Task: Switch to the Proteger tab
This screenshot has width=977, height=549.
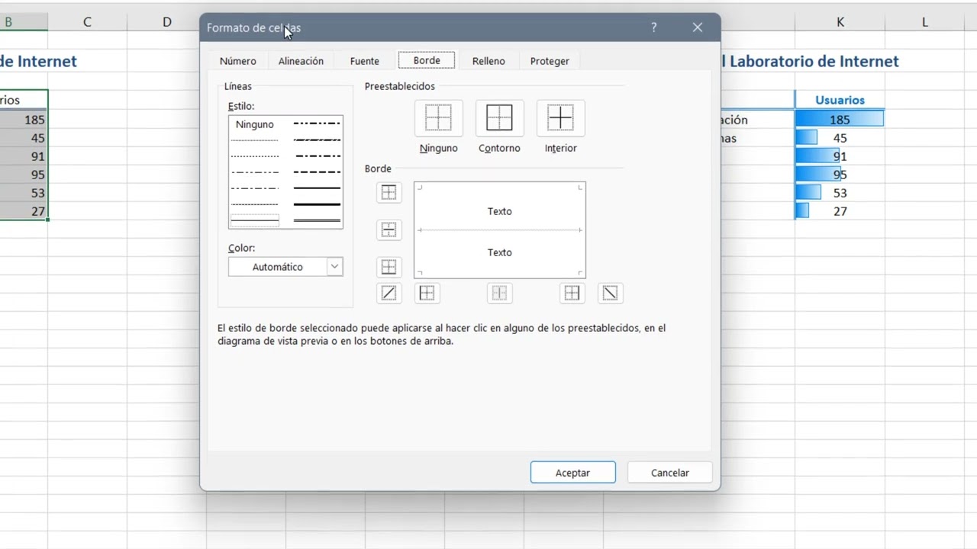Action: [x=550, y=61]
